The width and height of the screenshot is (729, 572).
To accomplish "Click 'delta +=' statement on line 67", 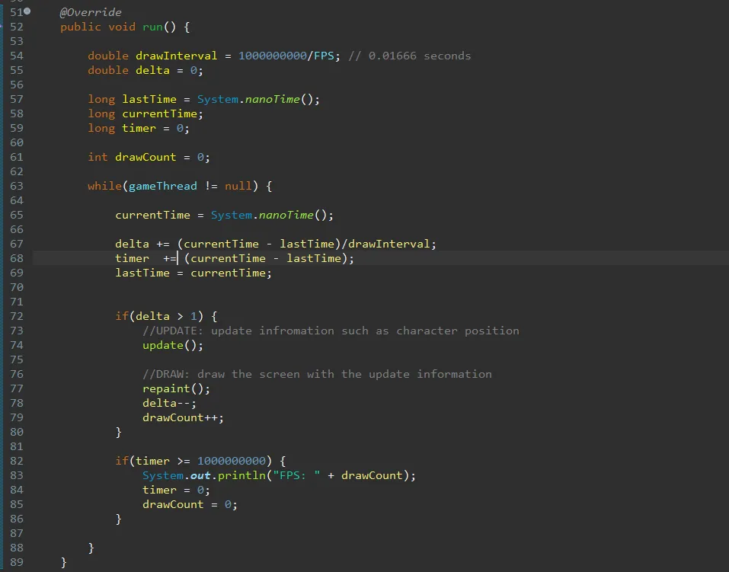I will click(142, 244).
